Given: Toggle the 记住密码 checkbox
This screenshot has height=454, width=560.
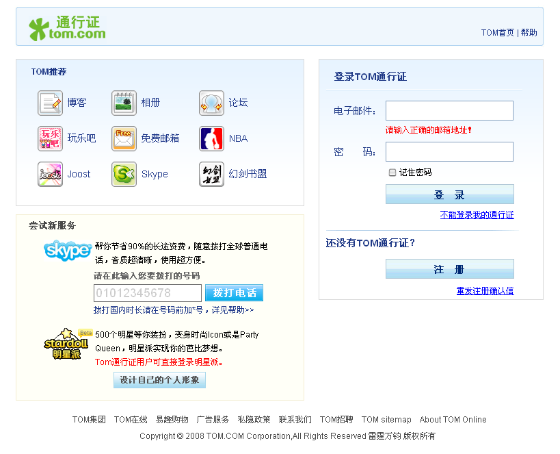Looking at the screenshot, I should [392, 173].
